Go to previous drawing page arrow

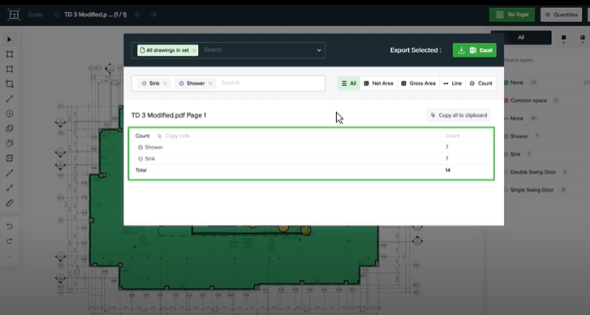(x=138, y=15)
